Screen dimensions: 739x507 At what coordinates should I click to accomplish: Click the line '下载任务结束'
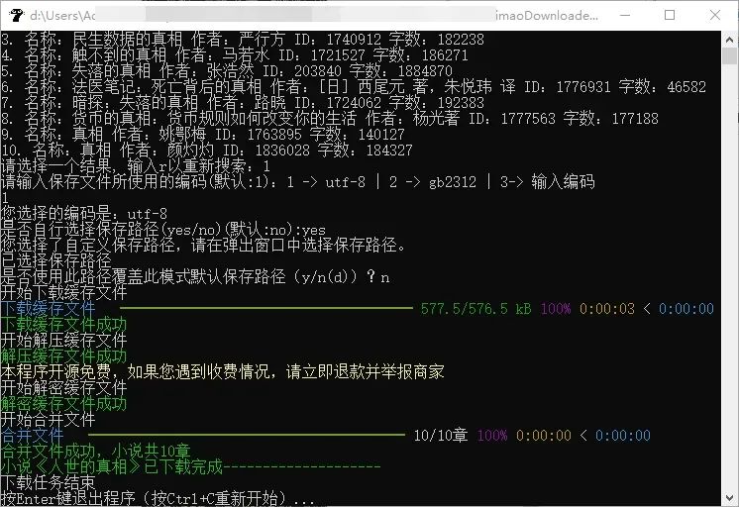coord(49,482)
